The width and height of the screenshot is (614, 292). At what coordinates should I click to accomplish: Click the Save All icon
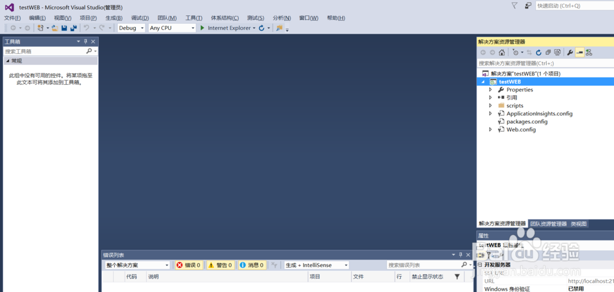coord(73,28)
